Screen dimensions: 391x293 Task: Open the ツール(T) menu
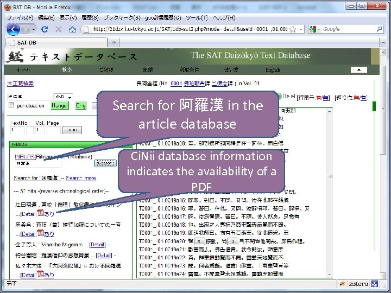[197, 18]
